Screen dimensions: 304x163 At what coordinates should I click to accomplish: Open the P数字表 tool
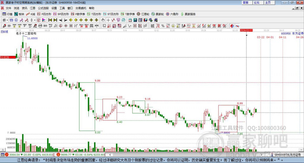[78, 14]
